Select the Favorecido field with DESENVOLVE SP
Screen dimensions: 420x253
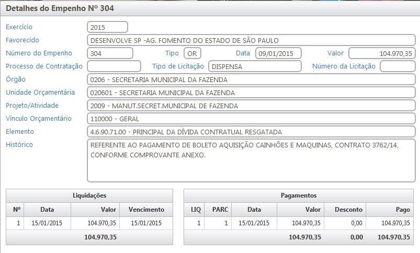[x=251, y=40]
